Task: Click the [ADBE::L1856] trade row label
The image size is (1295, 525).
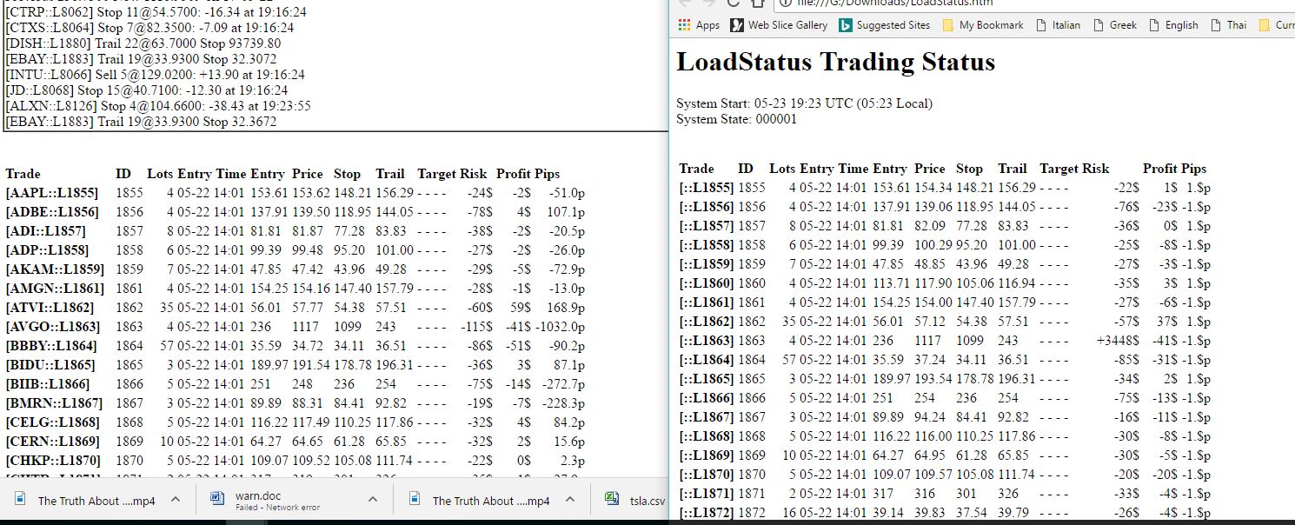Action: coord(52,212)
